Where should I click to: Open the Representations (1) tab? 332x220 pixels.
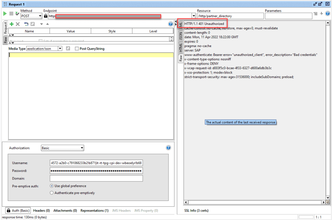click(94, 211)
